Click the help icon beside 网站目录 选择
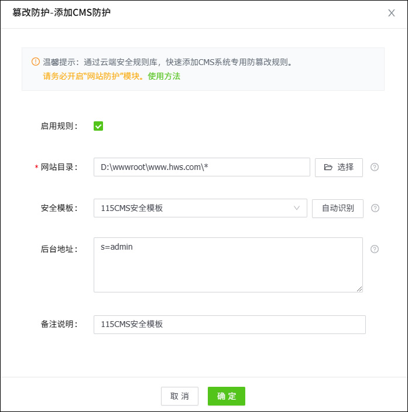Viewport: 408px width, 412px height. [375, 167]
